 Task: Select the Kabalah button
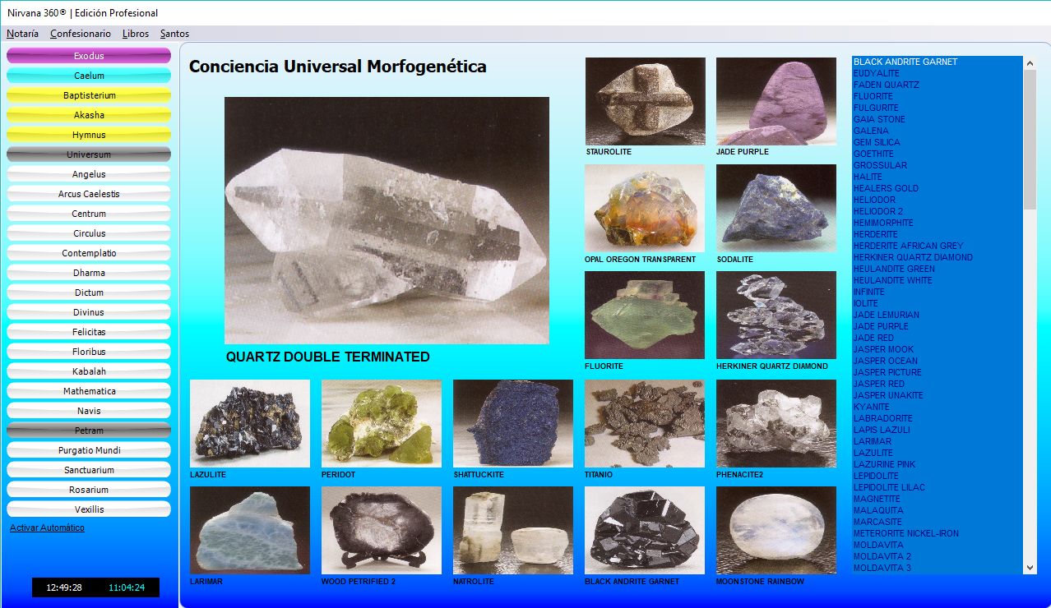(89, 371)
